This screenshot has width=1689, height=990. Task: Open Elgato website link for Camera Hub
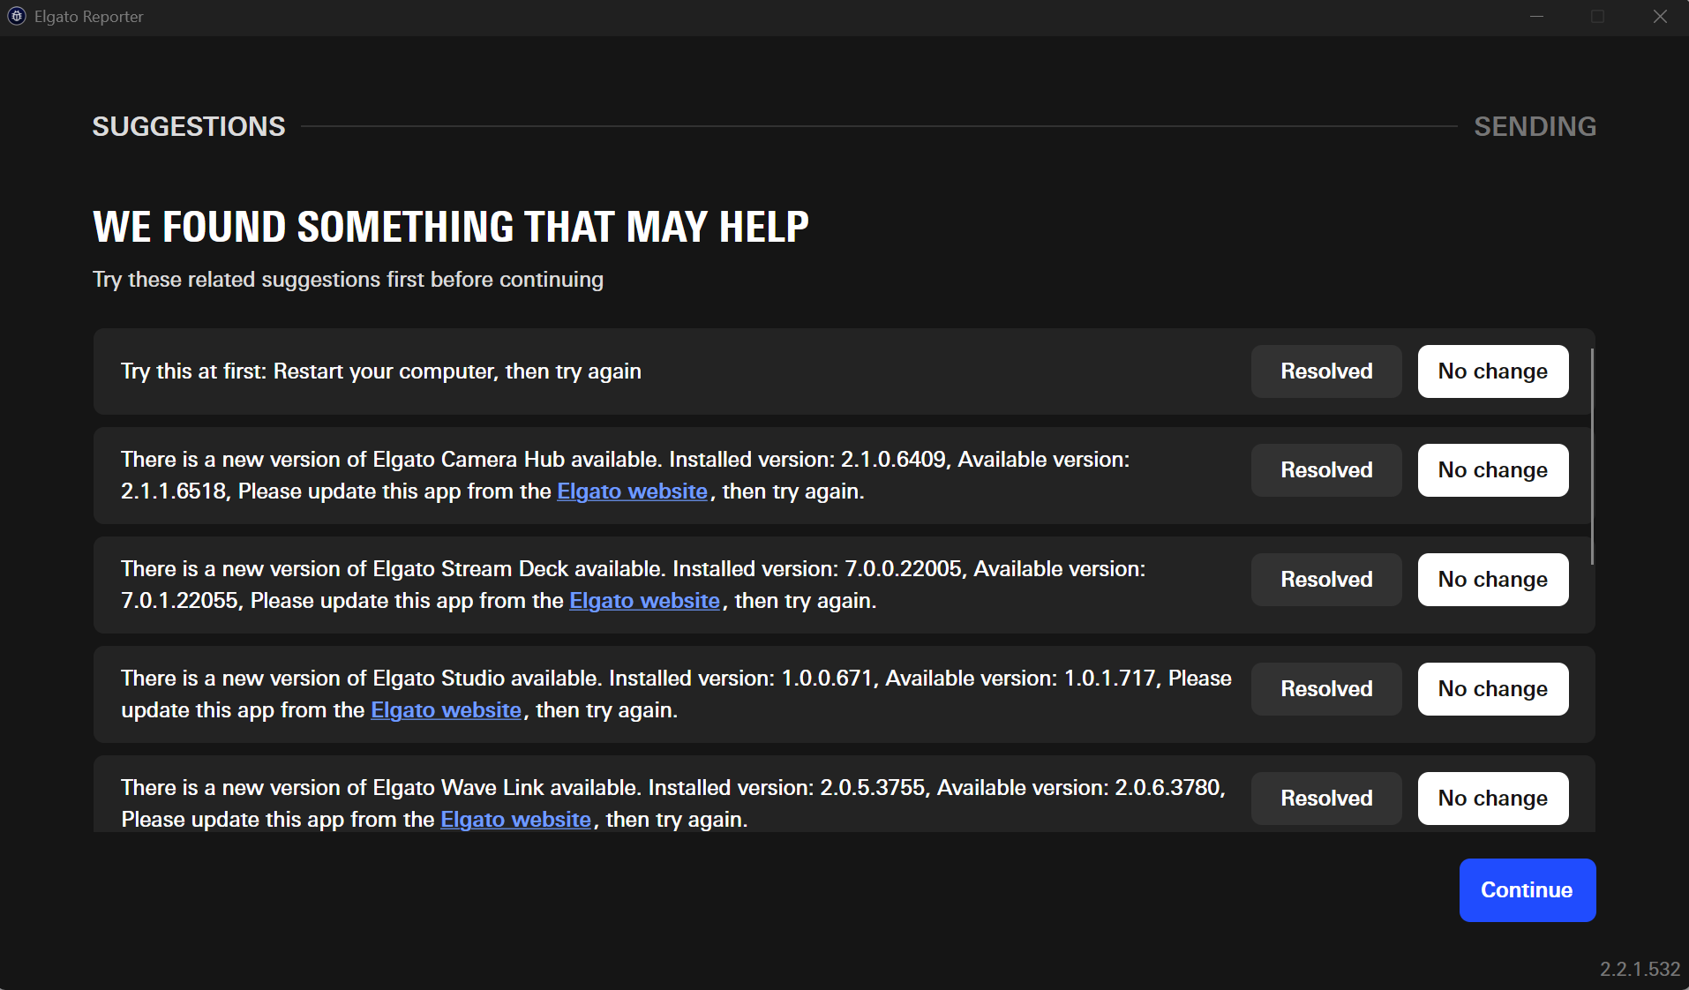[631, 491]
